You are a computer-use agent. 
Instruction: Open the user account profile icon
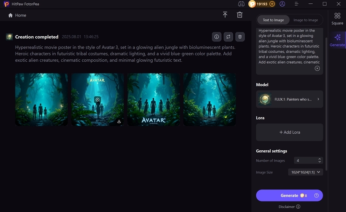282,4
